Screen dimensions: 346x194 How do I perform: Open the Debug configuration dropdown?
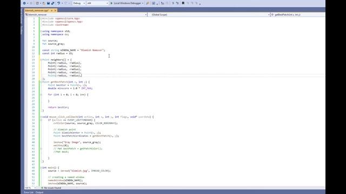click(x=79, y=3)
